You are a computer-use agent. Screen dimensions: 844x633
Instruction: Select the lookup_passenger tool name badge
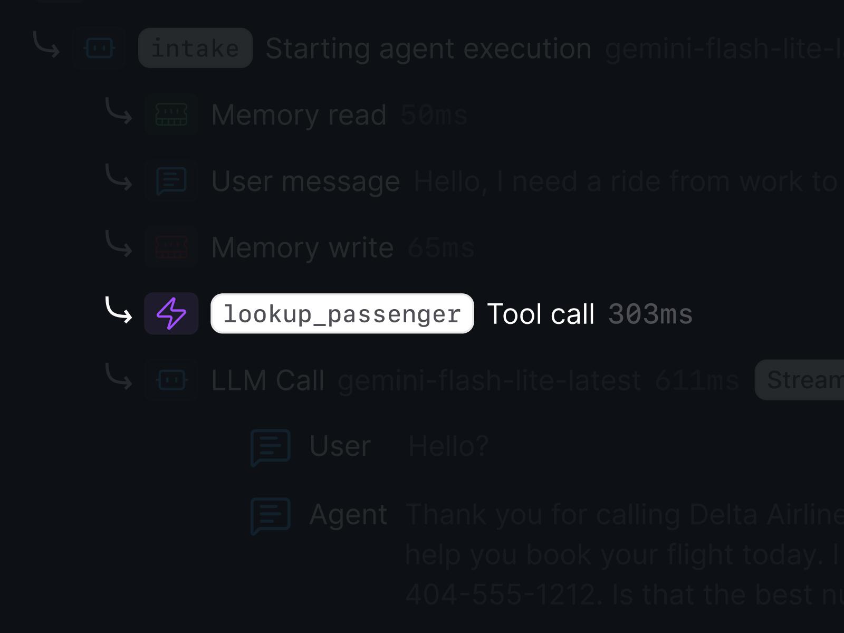[x=342, y=313]
